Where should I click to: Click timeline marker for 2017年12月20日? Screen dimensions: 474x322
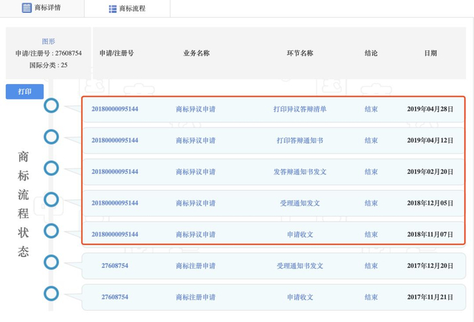pos(51,262)
